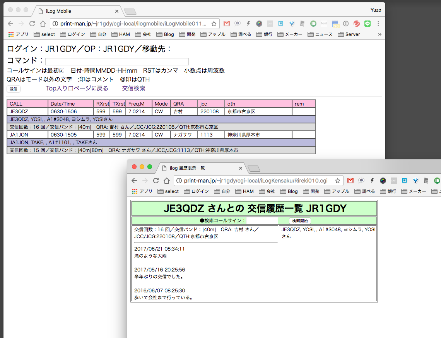Click the LINE extension icon in toolbar

(x=367, y=24)
